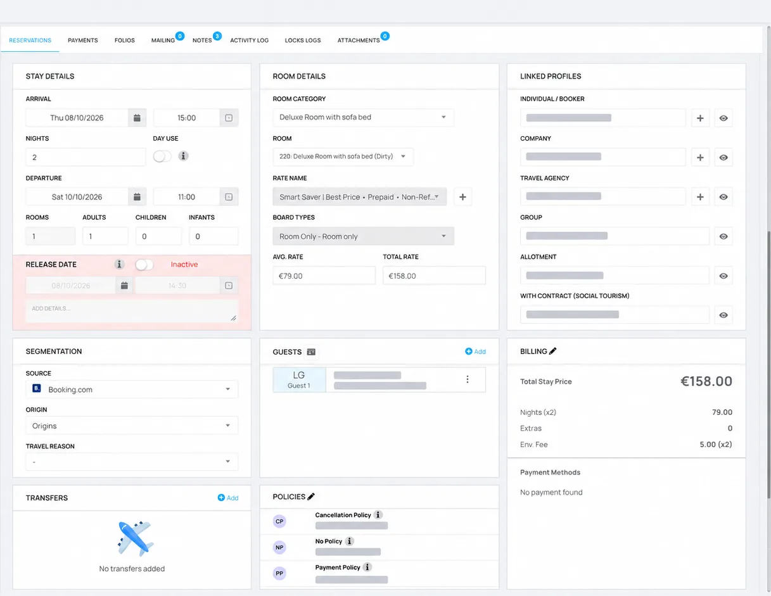Click the CP policy badge
Image resolution: width=771 pixels, height=596 pixels.
click(279, 521)
